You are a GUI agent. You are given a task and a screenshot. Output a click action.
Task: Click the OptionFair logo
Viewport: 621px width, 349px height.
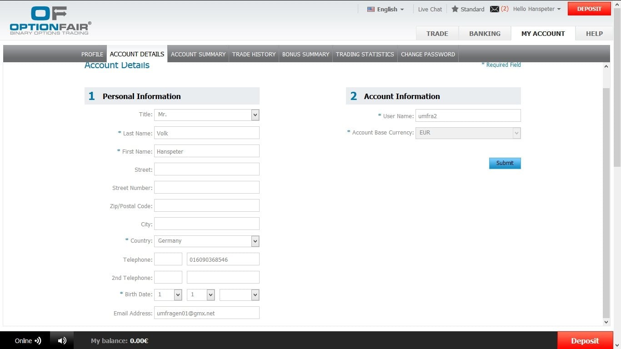point(50,20)
